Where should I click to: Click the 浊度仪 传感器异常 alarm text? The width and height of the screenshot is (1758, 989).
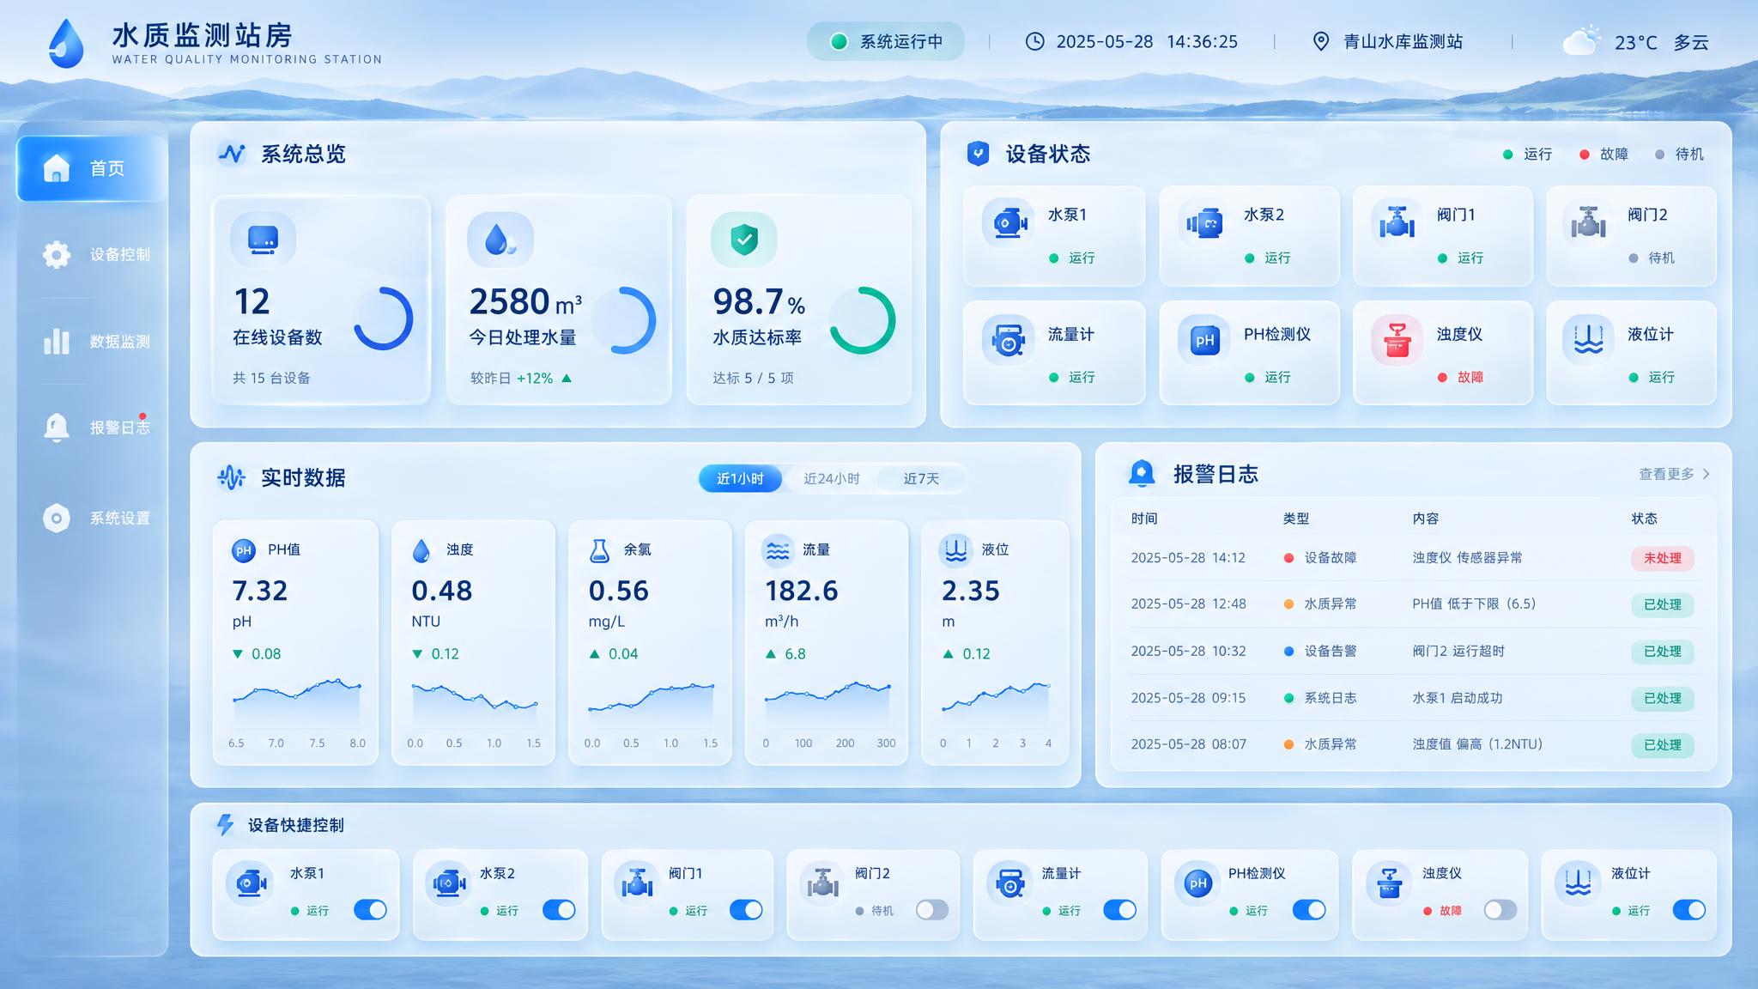click(x=1467, y=558)
